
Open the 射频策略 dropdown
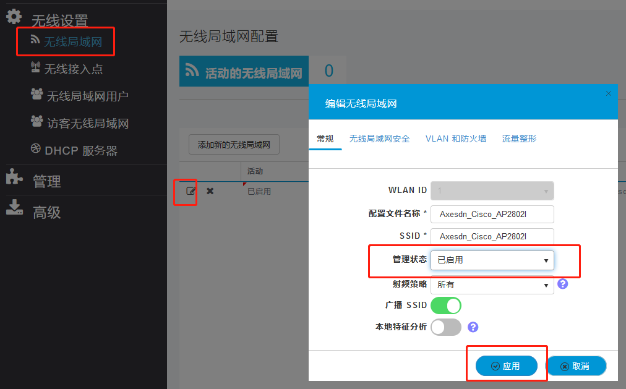(492, 284)
